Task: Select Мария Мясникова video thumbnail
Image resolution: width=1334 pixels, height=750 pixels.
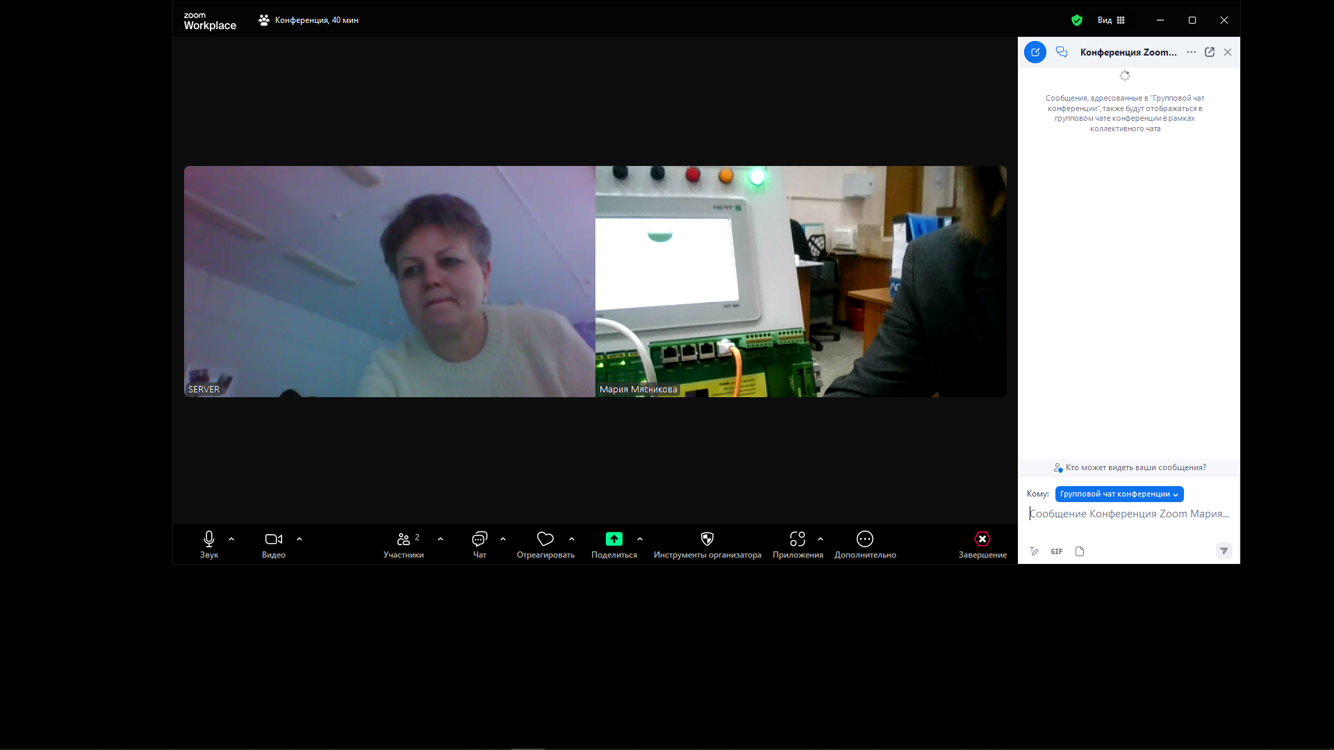Action: pyautogui.click(x=800, y=281)
